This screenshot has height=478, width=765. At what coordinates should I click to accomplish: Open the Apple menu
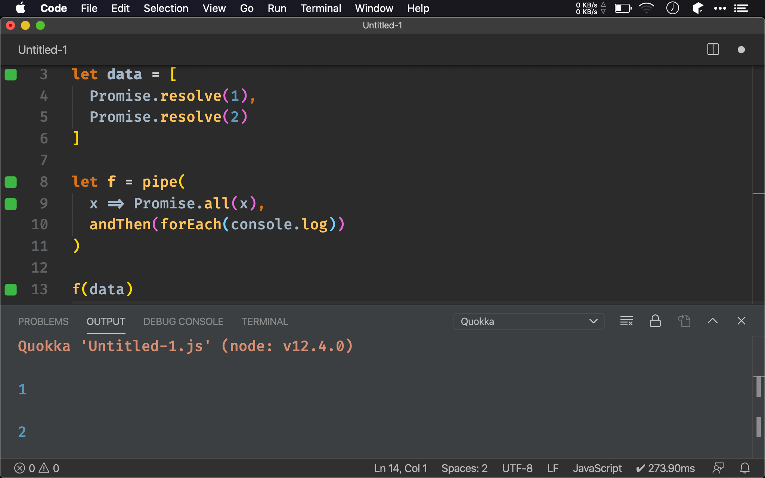coord(21,8)
